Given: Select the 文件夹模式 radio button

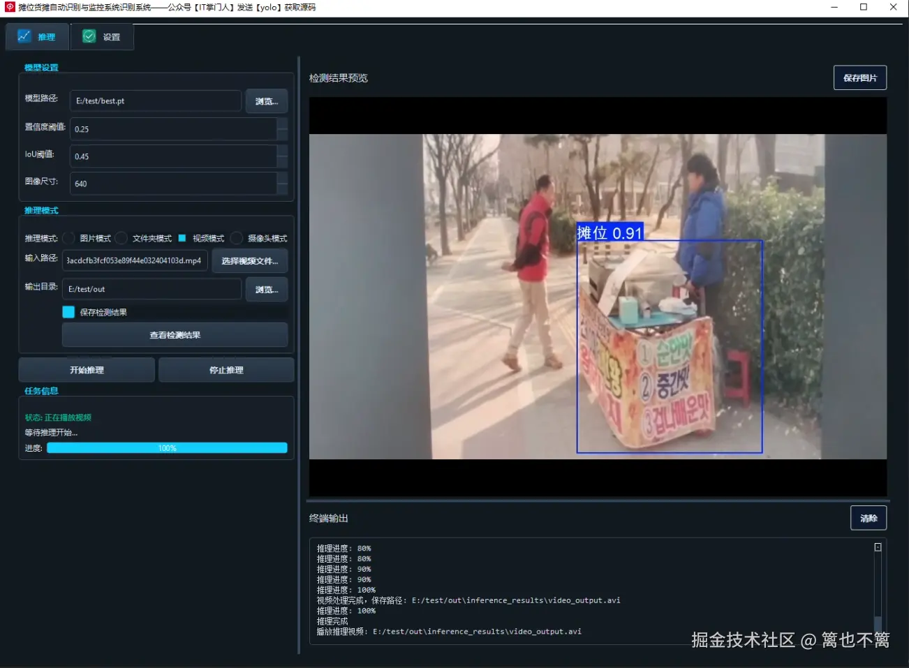Looking at the screenshot, I should pos(121,238).
